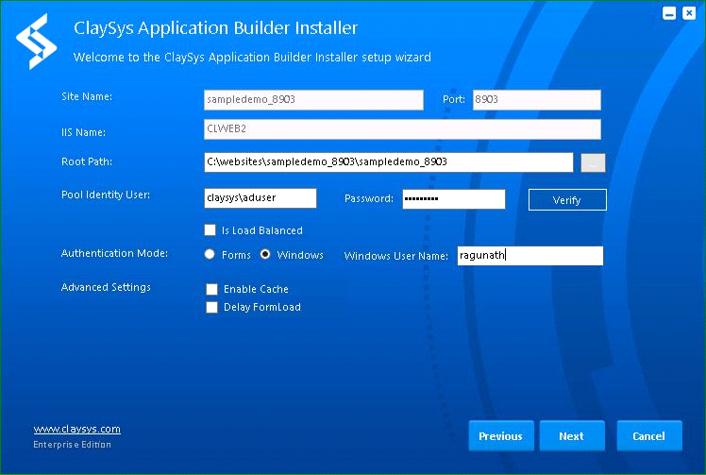Open the www.claysys.com link
Viewport: 706px width, 475px height.
[77, 429]
